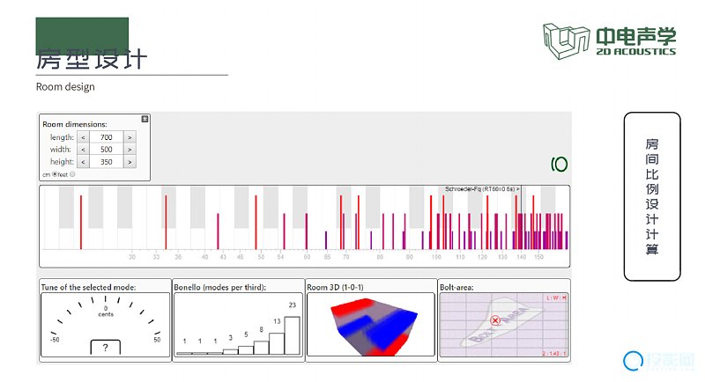Click the width value field showing 500
The height and width of the screenshot is (382, 705).
107,150
